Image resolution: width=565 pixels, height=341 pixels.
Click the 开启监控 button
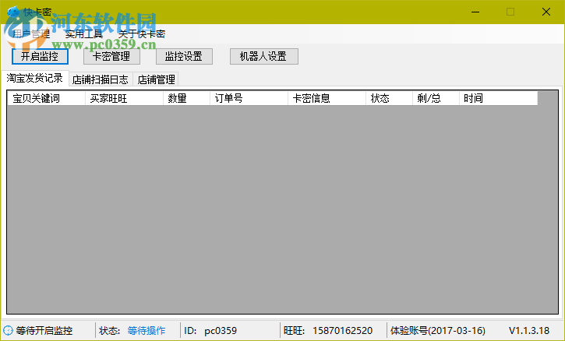pyautogui.click(x=40, y=57)
